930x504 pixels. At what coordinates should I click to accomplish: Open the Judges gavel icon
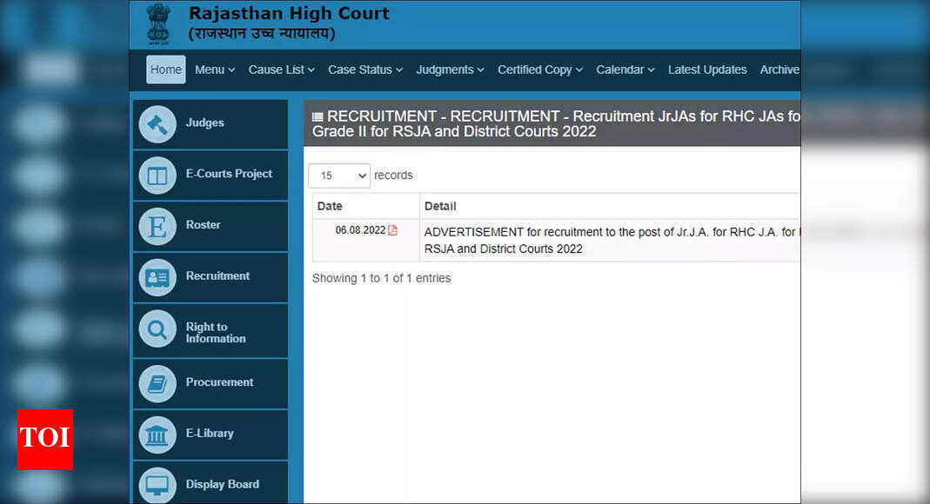(157, 123)
